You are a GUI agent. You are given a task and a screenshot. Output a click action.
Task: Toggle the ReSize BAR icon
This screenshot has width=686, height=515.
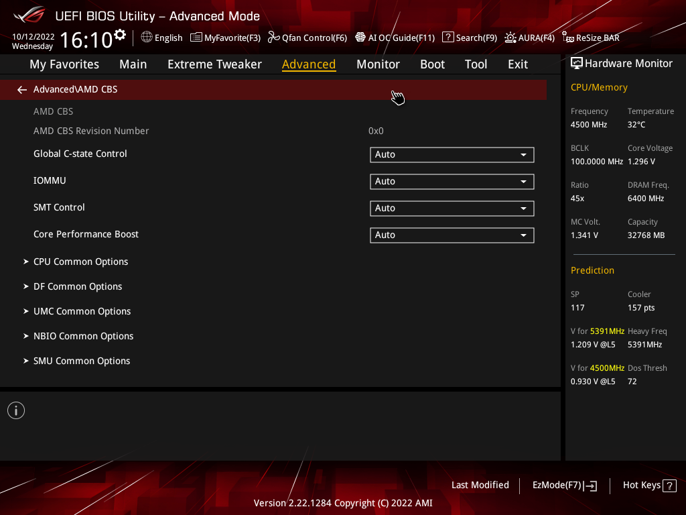tap(568, 38)
